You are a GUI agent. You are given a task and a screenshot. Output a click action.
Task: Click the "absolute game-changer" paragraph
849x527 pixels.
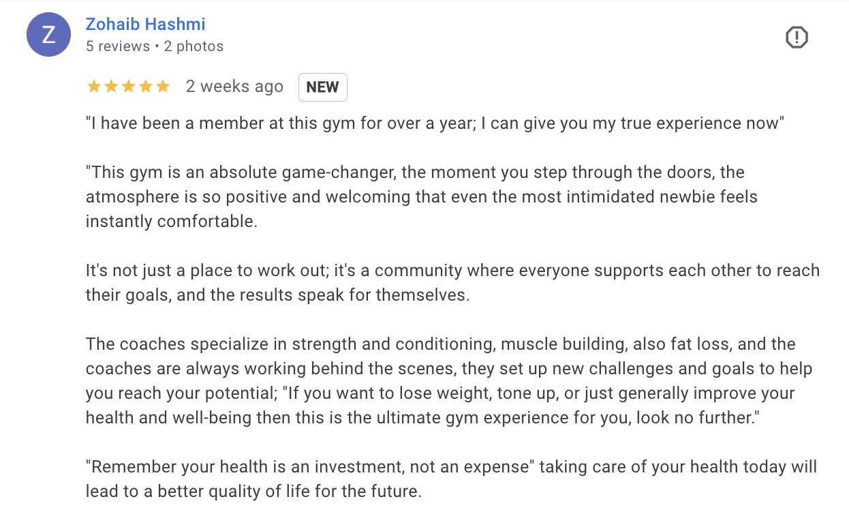tap(421, 197)
